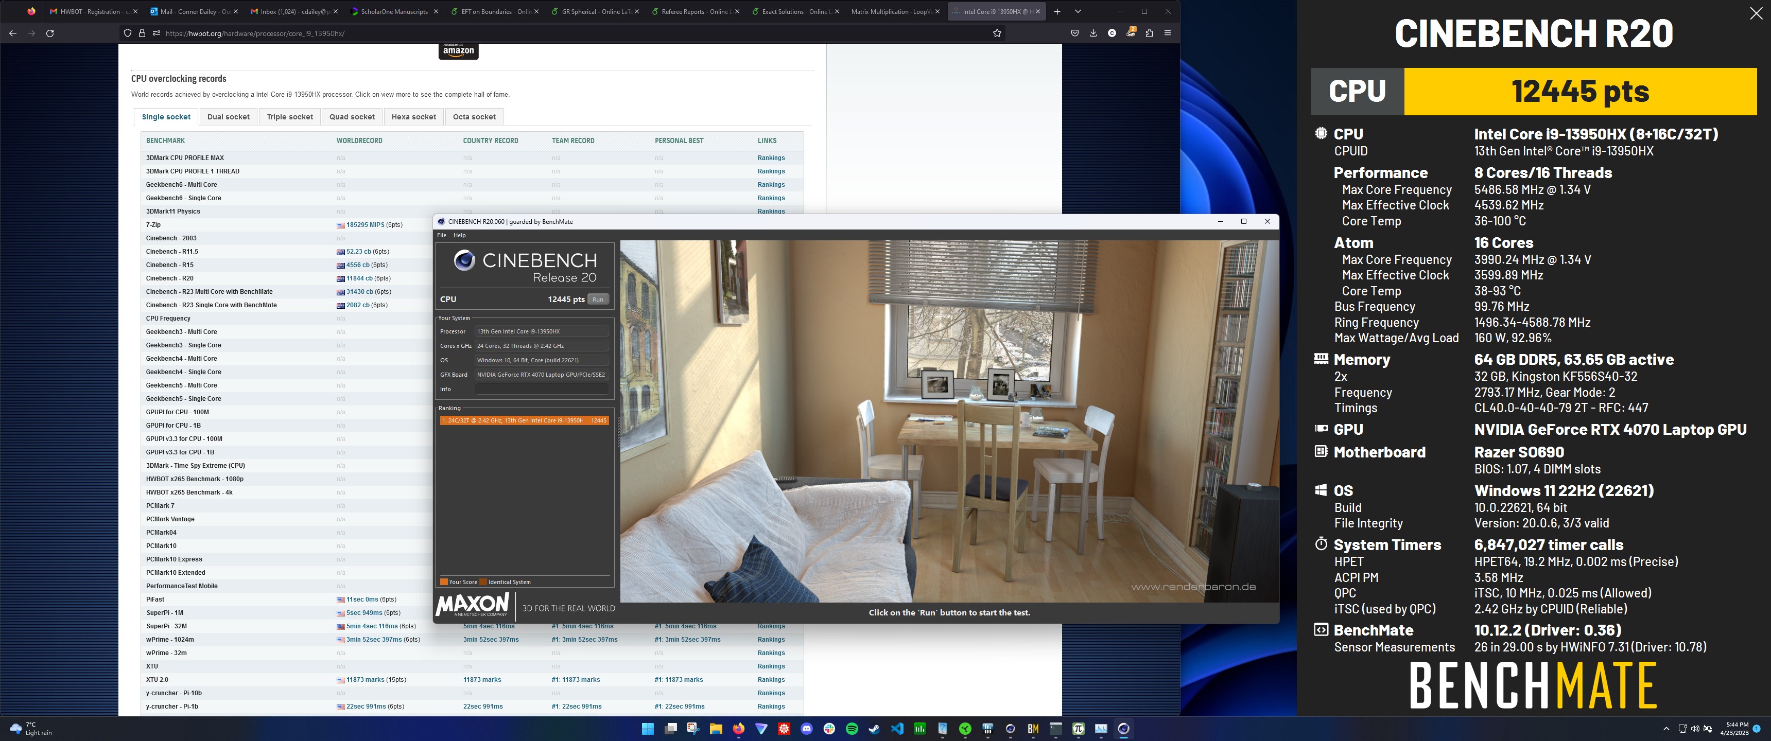This screenshot has height=741, width=1771.
Task: Launch Snipping Tool from taskbar
Action: [693, 729]
